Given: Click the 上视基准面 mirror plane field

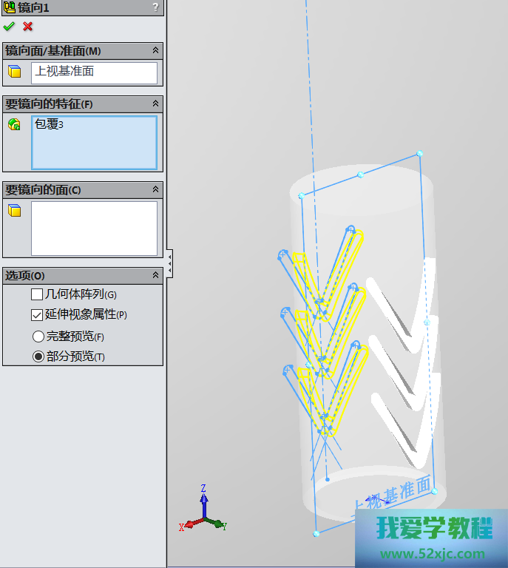Looking at the screenshot, I should (x=94, y=72).
